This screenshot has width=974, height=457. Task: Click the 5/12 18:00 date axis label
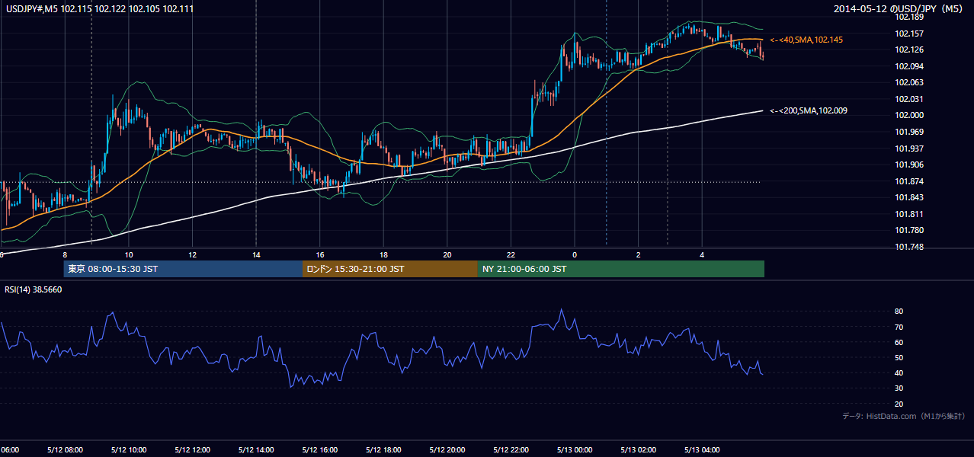point(384,450)
